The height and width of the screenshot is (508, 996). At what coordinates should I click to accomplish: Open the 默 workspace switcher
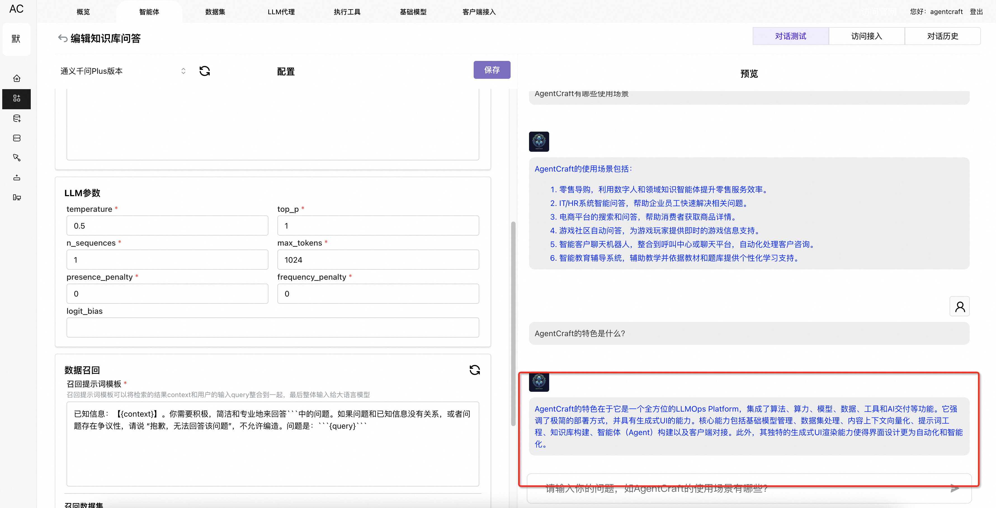coord(16,39)
